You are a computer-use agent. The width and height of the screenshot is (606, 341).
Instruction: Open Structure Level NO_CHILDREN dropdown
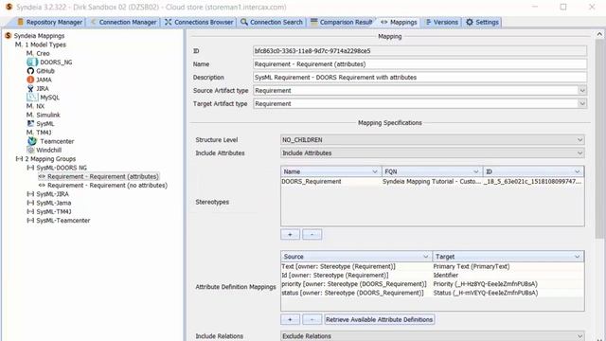(433, 140)
